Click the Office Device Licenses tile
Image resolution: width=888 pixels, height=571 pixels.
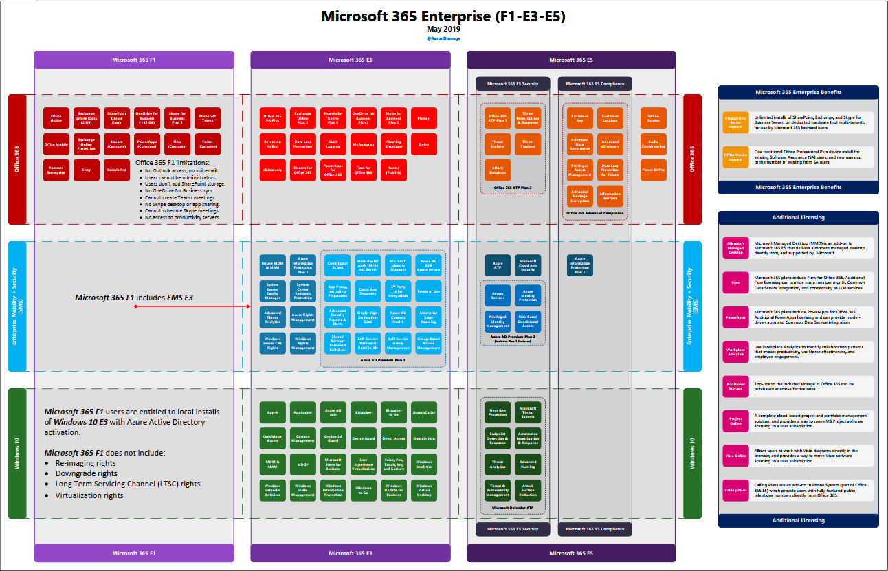coord(735,157)
